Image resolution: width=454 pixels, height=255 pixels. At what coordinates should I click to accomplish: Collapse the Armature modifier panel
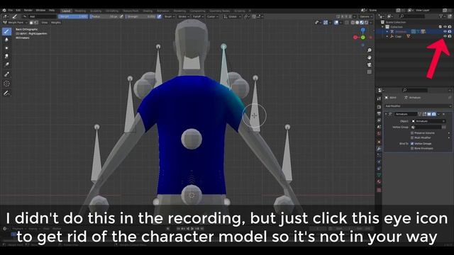(386, 114)
